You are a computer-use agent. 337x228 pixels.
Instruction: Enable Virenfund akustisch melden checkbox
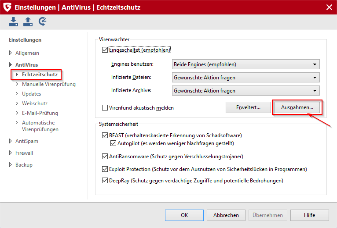point(105,107)
